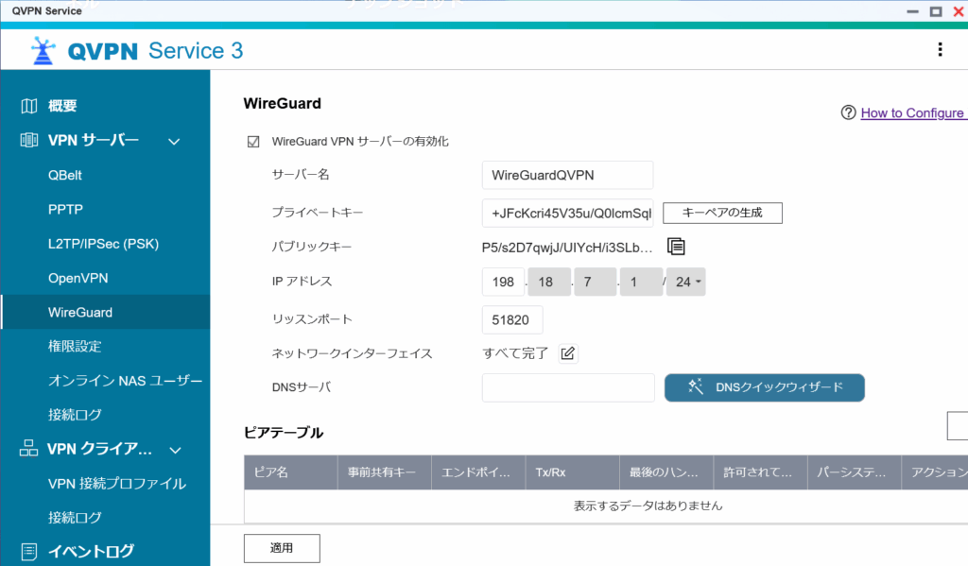Click the VPN サーバー server icon
This screenshot has height=566, width=968.
(29, 141)
